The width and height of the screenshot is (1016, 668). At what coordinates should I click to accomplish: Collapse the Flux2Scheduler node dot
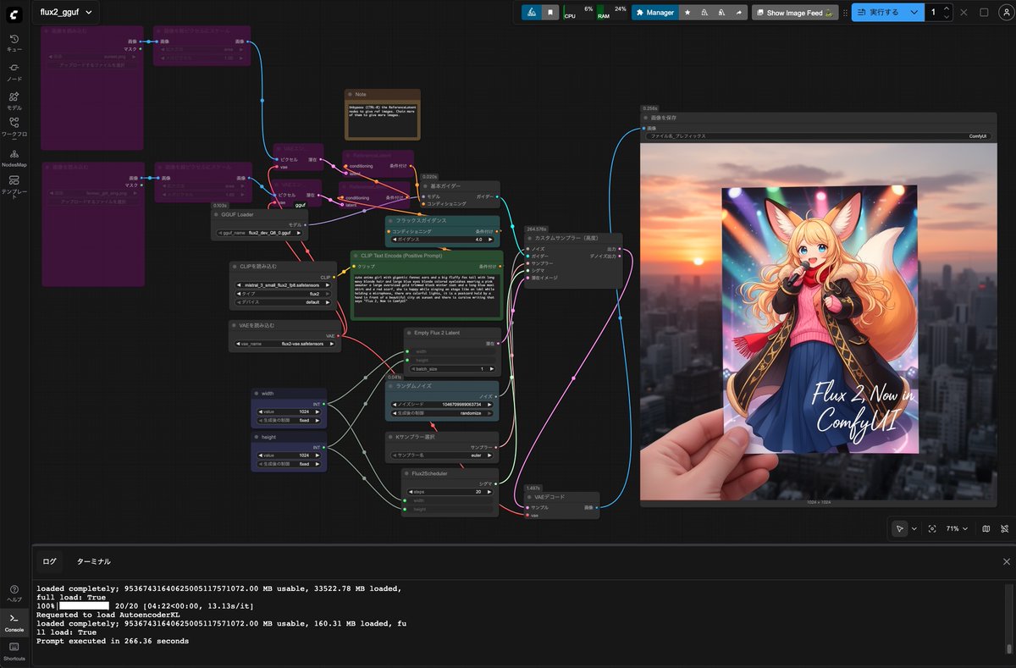click(406, 473)
